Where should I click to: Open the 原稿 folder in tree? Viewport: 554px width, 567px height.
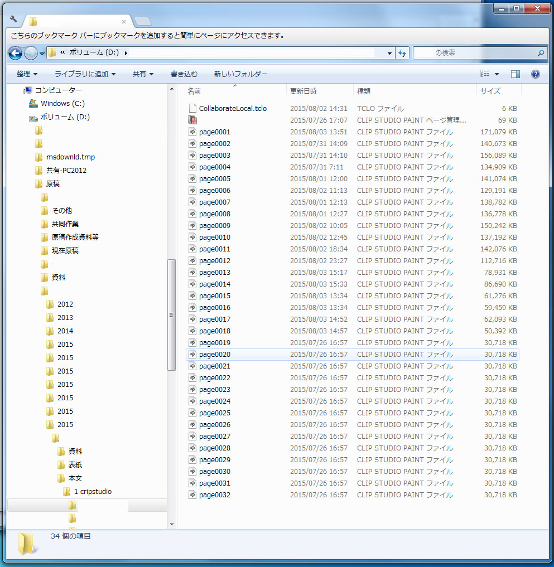(x=53, y=183)
